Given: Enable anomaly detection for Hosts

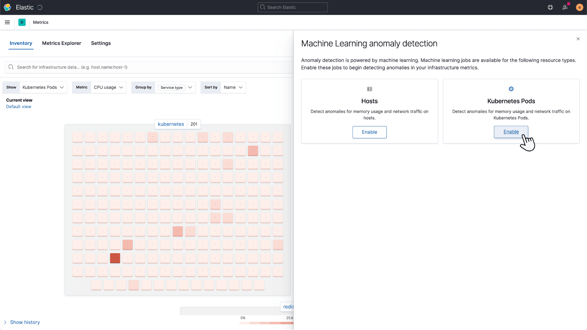Looking at the screenshot, I should click(369, 132).
